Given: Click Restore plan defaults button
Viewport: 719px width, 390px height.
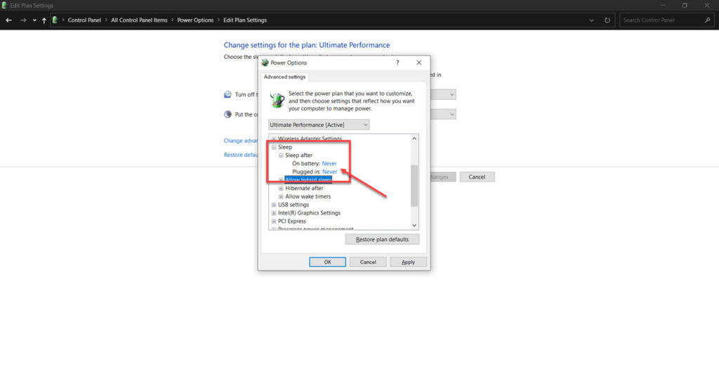Looking at the screenshot, I should [382, 239].
